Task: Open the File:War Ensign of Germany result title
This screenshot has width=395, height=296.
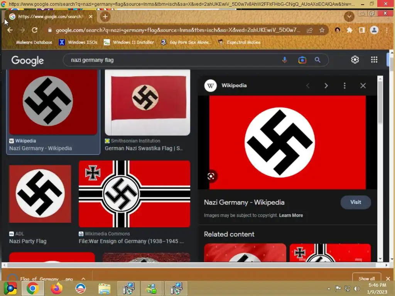Action: tap(131, 241)
